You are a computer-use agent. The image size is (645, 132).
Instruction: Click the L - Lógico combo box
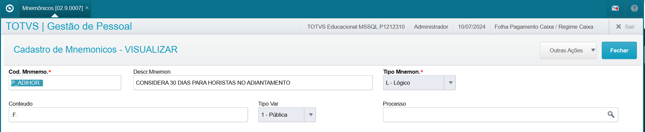[419, 83]
